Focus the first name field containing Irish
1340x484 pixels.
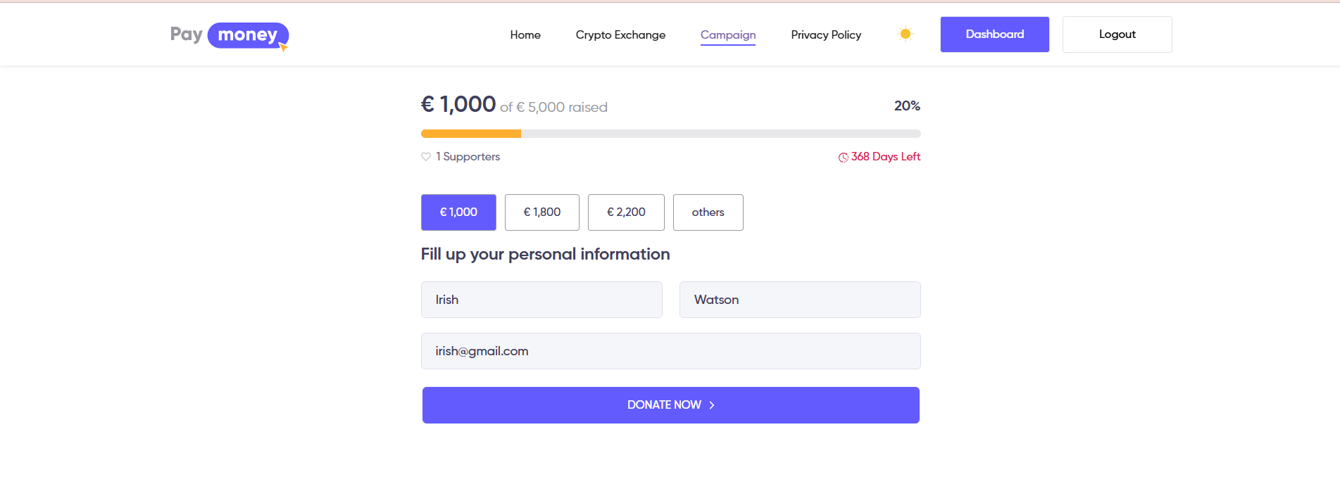tap(541, 300)
